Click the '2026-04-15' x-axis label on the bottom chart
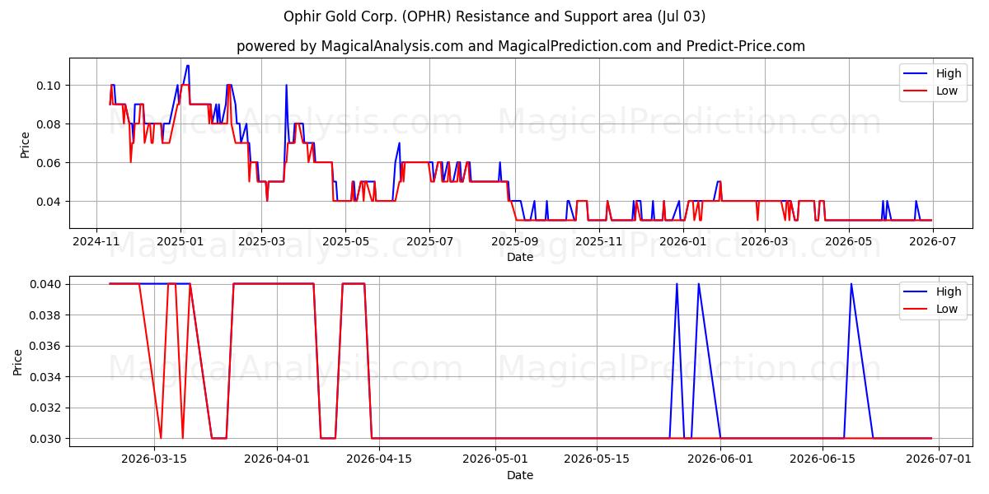 (379, 459)
